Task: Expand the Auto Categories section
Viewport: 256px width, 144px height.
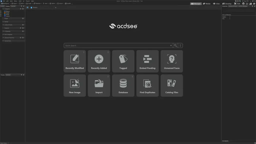Action: (x=3, y=35)
